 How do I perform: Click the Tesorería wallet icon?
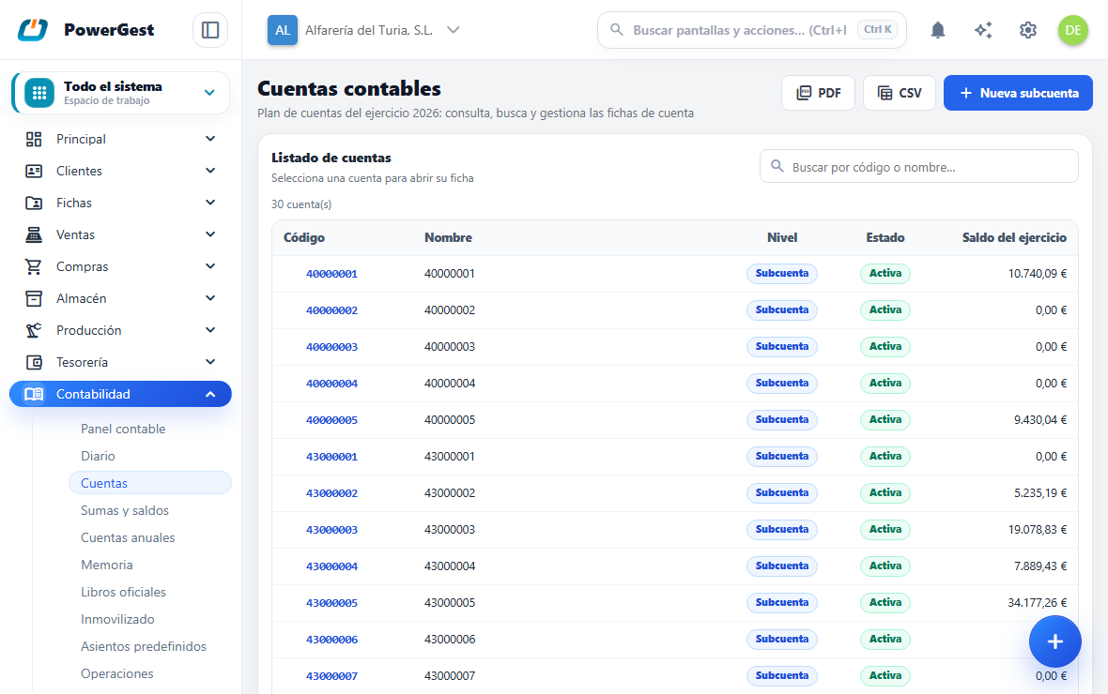(x=33, y=362)
